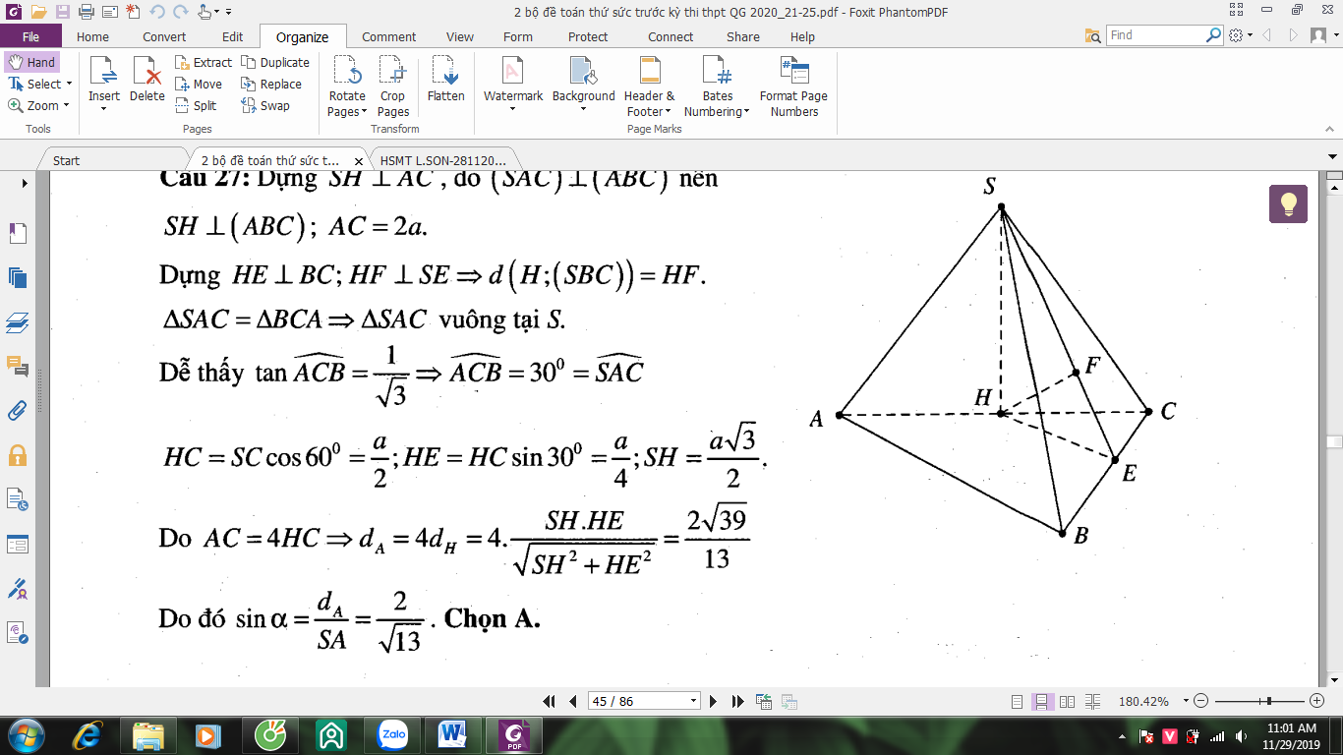Go to the previous page

click(x=573, y=701)
